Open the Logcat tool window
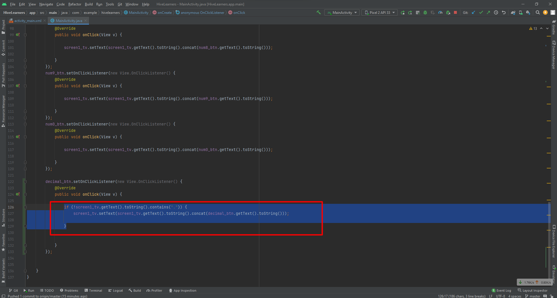 tap(115, 290)
